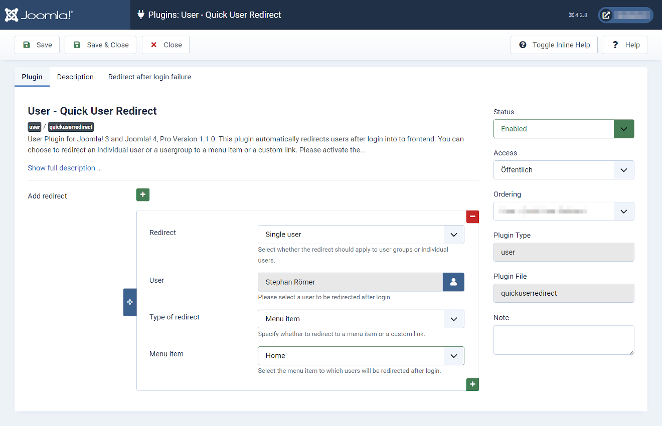Open the Redirect after login failure tab
This screenshot has width=662, height=426.
(149, 77)
